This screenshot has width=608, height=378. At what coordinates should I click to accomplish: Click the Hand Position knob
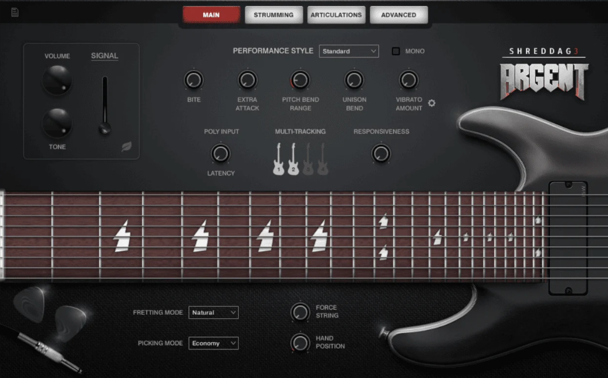[300, 343]
